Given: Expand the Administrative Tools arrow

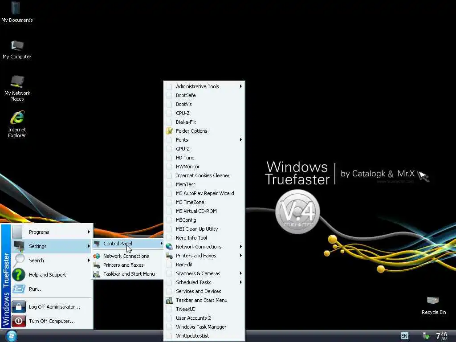Looking at the screenshot, I should pos(240,86).
